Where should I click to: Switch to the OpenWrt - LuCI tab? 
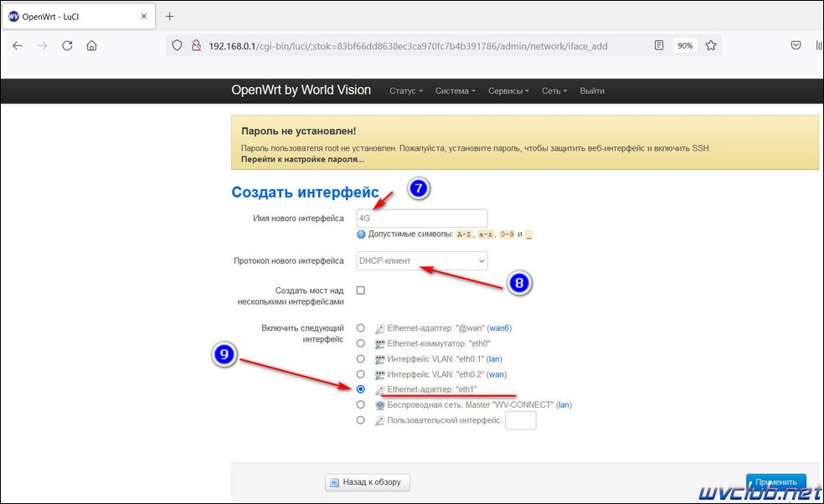pyautogui.click(x=79, y=16)
